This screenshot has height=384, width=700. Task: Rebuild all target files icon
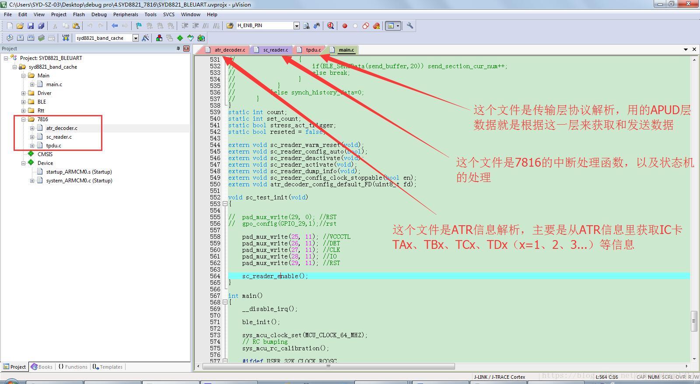[31, 38]
